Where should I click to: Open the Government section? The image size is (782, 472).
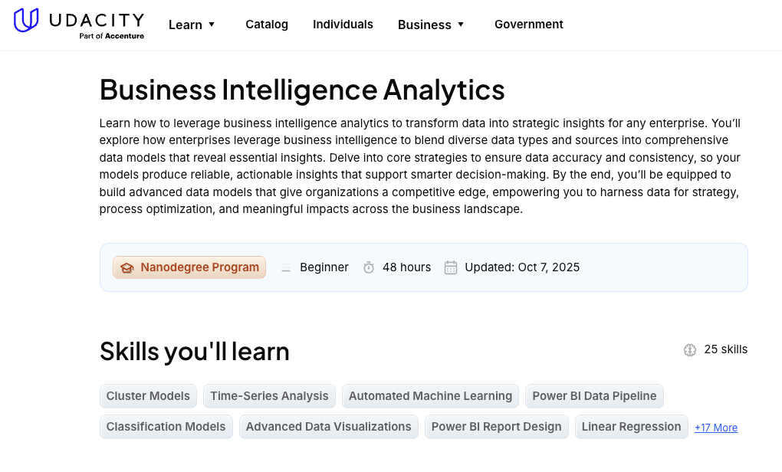[528, 25]
